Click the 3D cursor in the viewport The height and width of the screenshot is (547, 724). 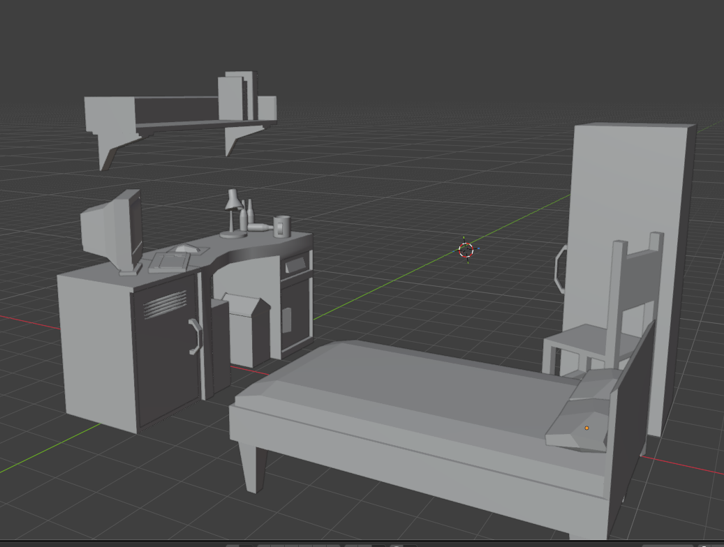[466, 250]
